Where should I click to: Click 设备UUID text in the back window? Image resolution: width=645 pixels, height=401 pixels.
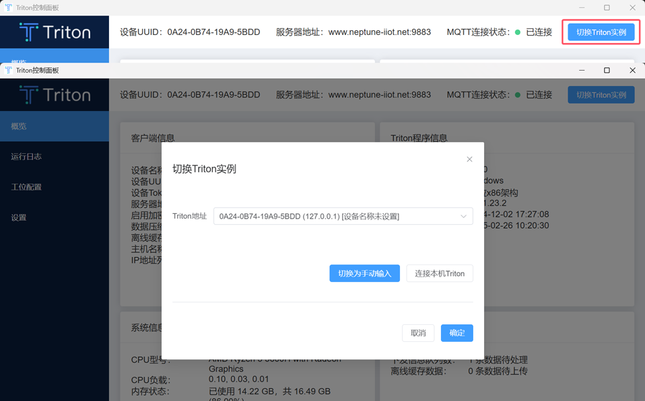[190, 32]
